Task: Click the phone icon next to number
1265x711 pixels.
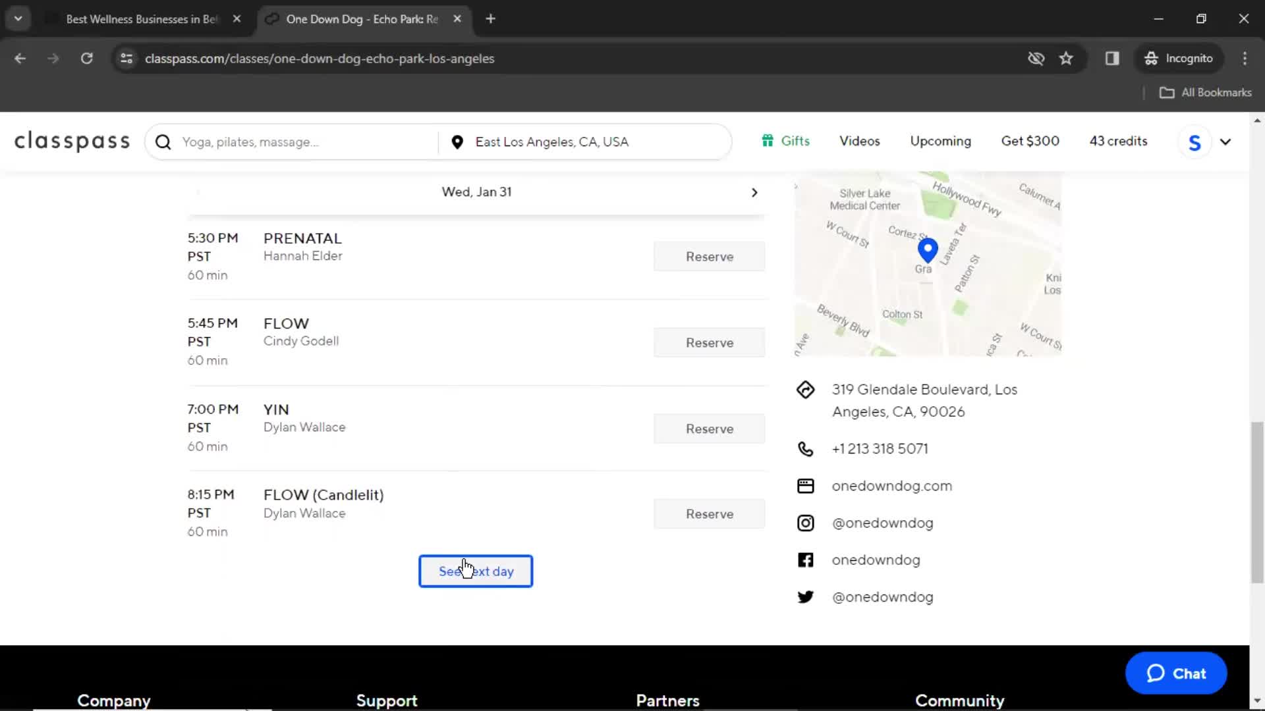Action: 805,449
